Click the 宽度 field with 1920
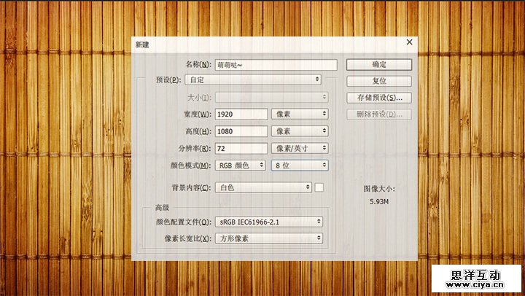 tap(241, 114)
